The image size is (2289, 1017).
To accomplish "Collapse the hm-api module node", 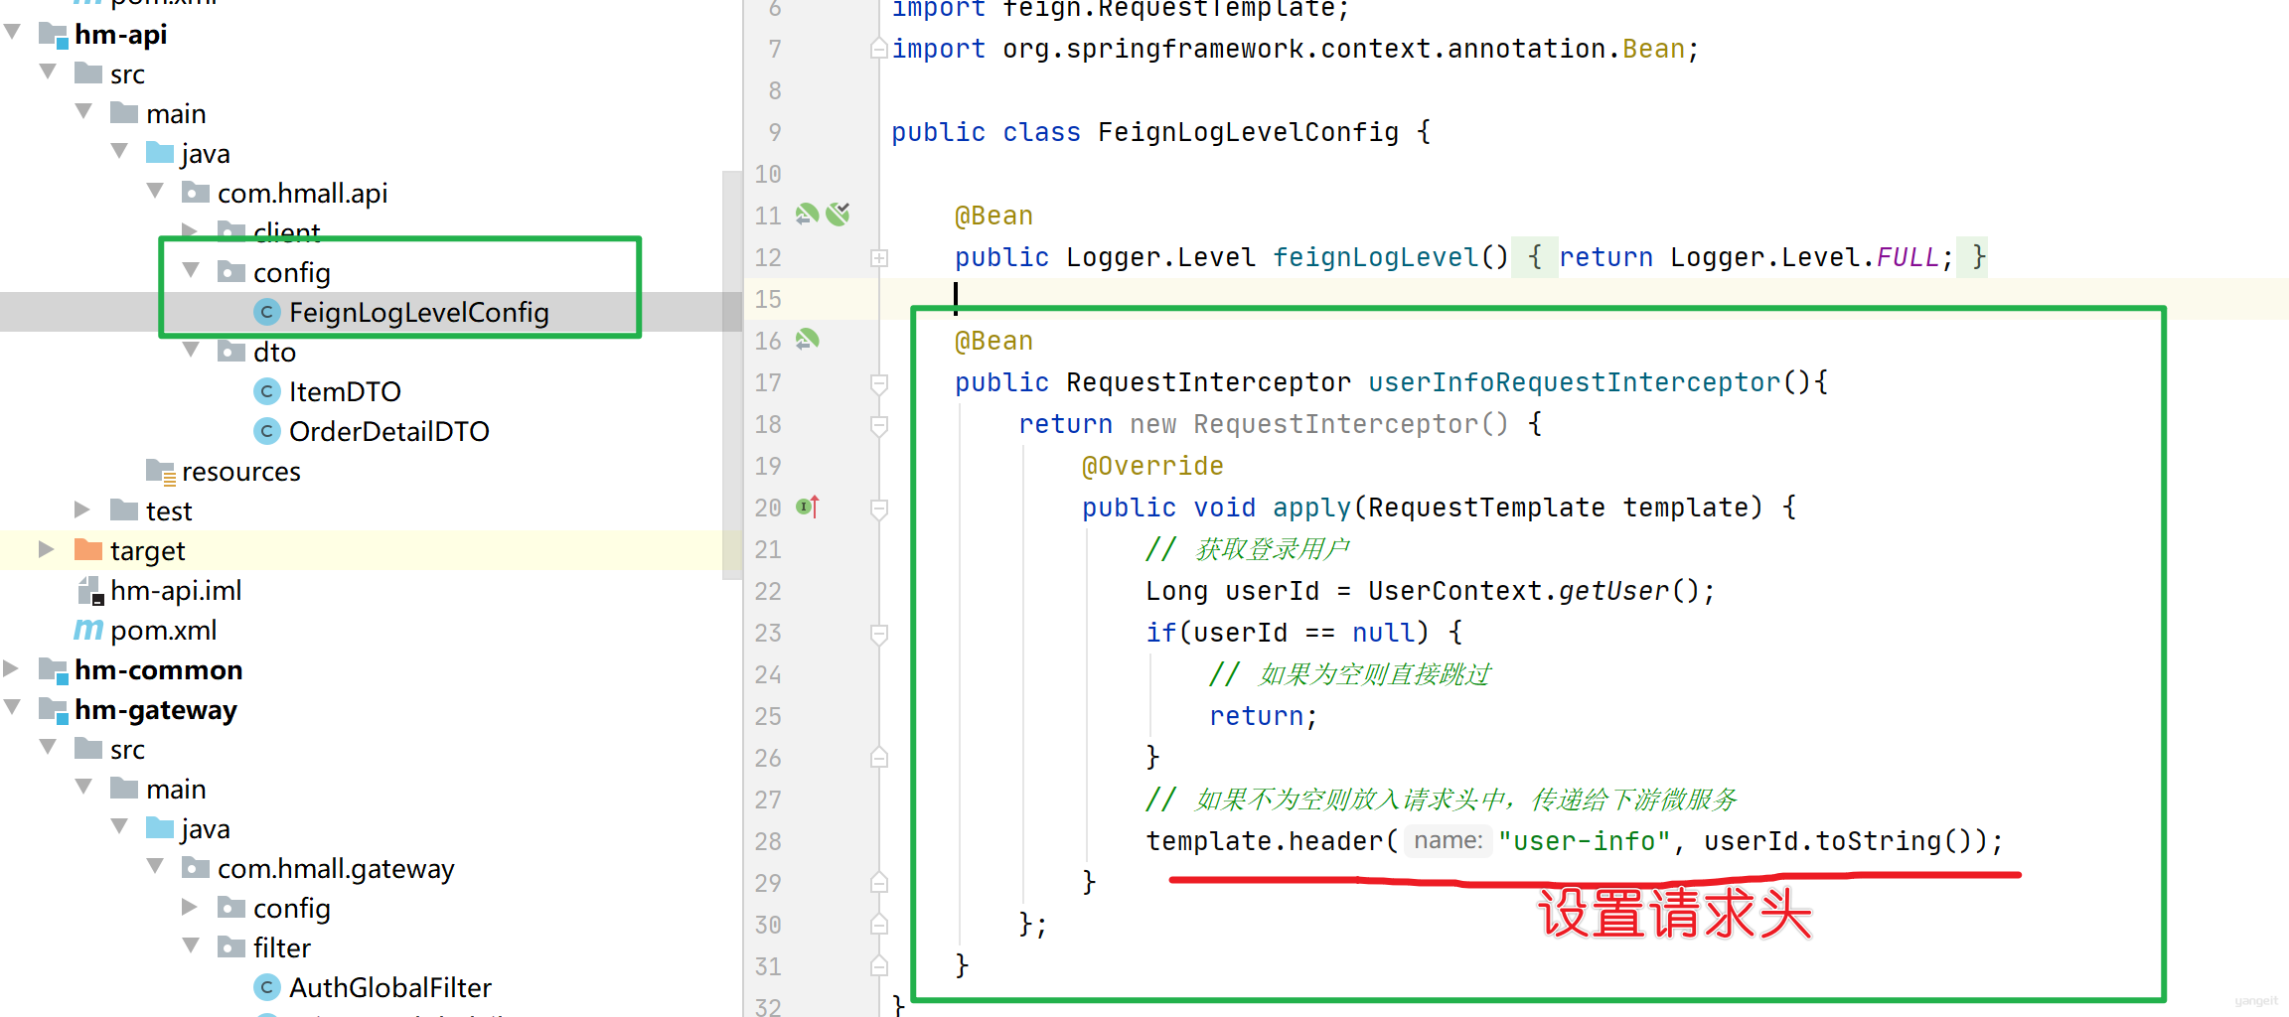I will (13, 32).
